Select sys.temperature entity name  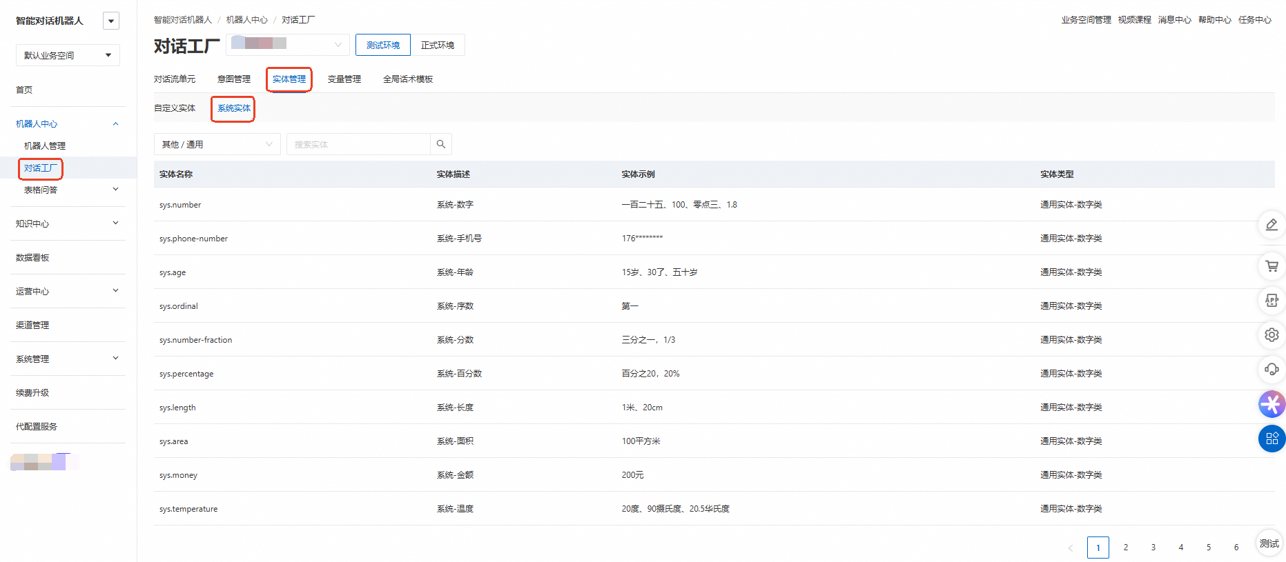(x=188, y=509)
